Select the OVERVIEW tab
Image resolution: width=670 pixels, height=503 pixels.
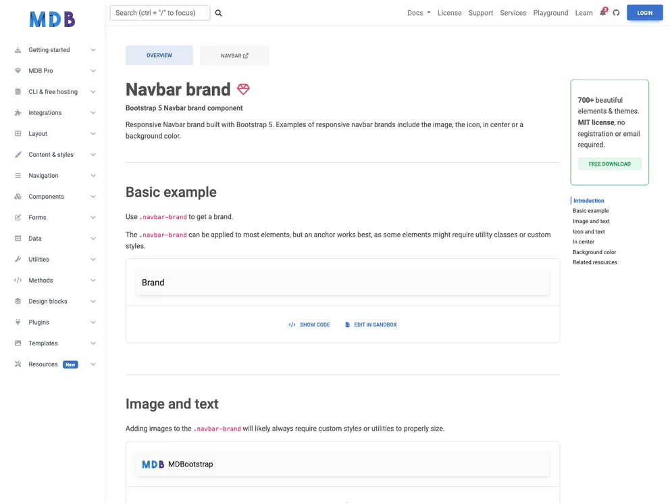pyautogui.click(x=159, y=55)
